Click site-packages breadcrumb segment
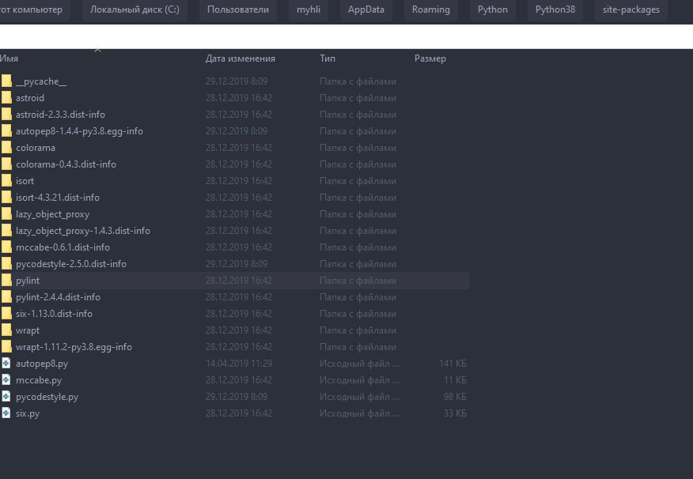 tap(631, 9)
